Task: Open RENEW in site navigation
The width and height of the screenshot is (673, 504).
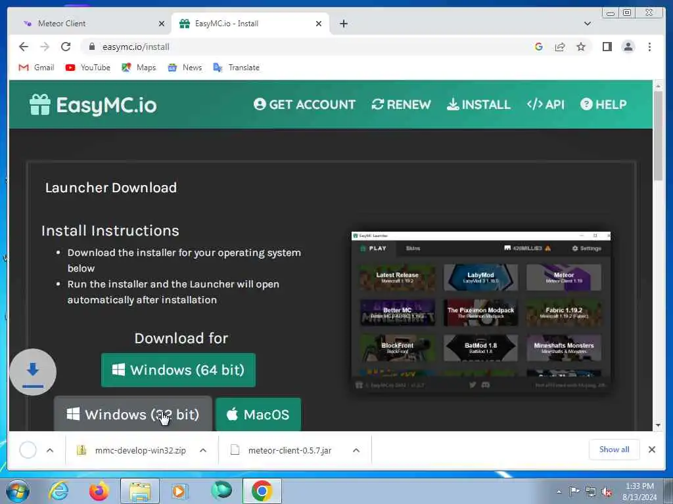Action: 401,104
